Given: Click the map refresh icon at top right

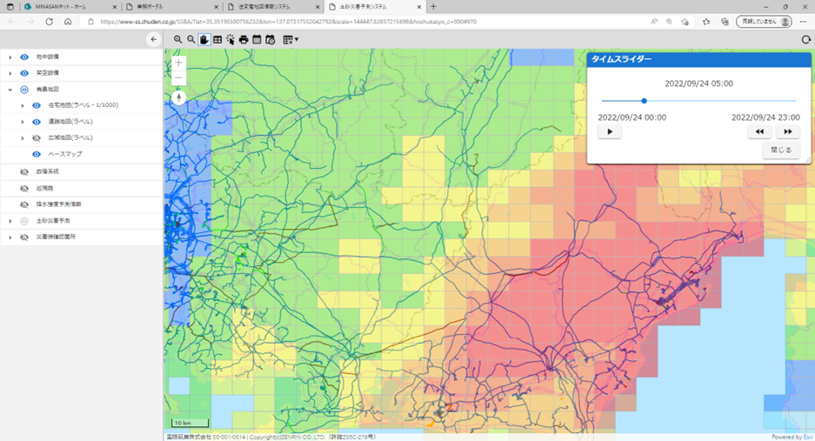Looking at the screenshot, I should point(805,39).
